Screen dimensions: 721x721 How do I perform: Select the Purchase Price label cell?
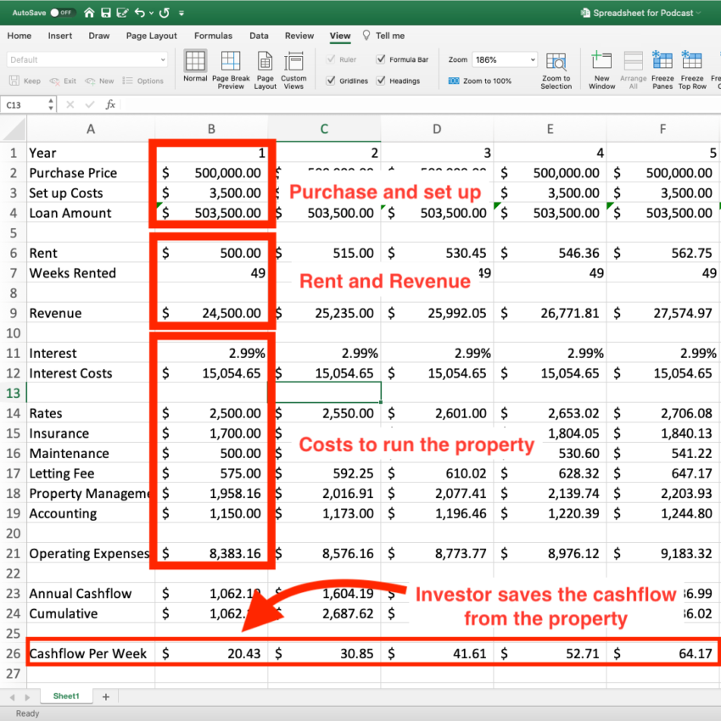[91, 173]
